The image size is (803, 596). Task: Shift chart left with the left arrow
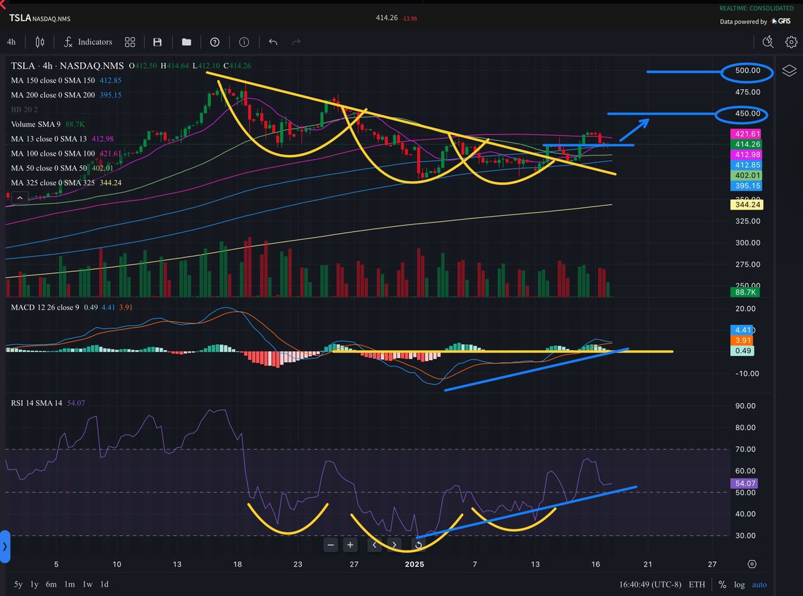pyautogui.click(x=375, y=545)
